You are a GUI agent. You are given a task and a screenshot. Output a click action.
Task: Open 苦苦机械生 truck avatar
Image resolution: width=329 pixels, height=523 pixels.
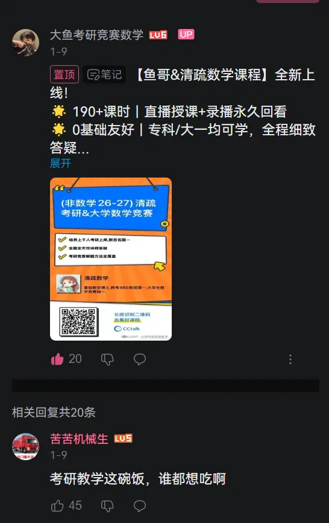[26, 446]
